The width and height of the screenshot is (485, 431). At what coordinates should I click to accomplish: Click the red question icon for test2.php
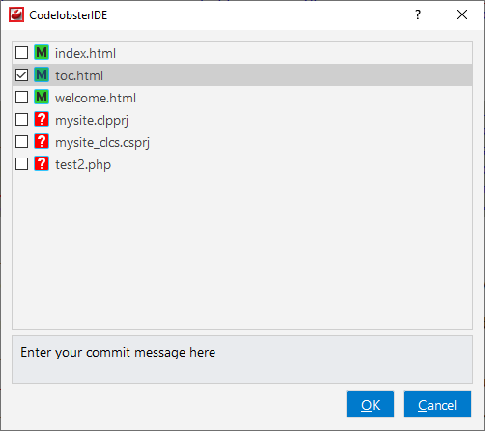[x=42, y=163]
